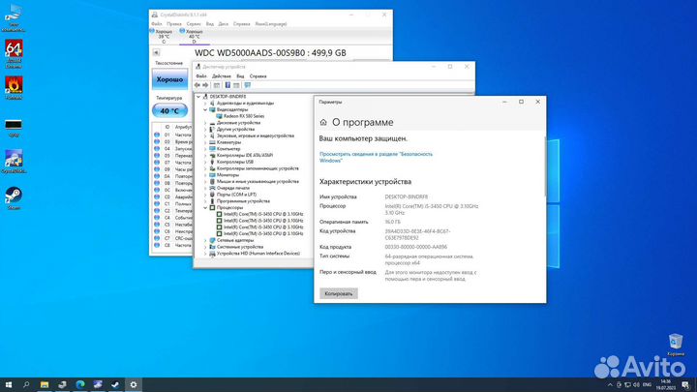697x392 pixels.
Task: Click device name value 'DESKTOP-8INDRF8' in Settings
Action: point(407,196)
